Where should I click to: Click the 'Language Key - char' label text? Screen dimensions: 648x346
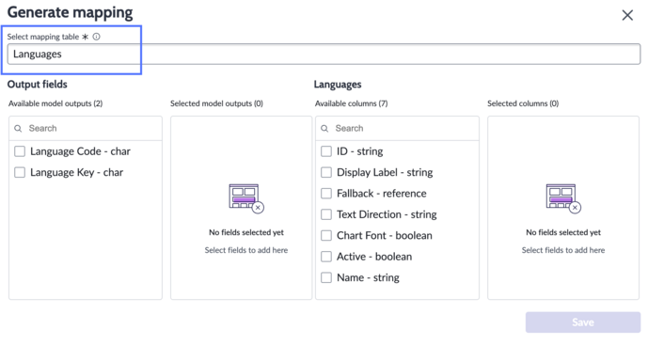[76, 172]
